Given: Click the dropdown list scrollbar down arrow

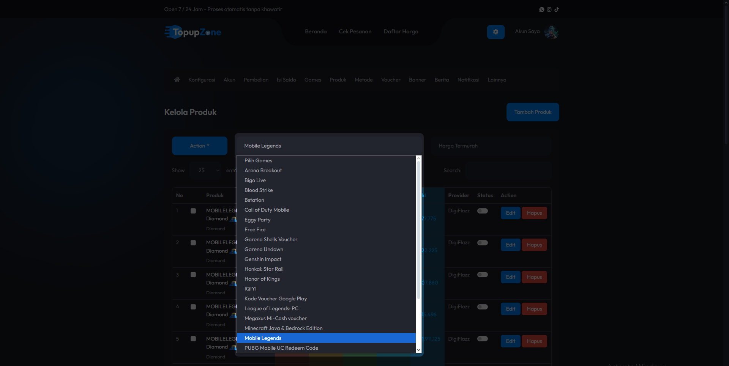Looking at the screenshot, I should pyautogui.click(x=418, y=350).
